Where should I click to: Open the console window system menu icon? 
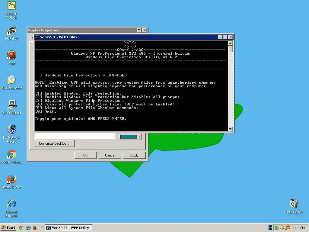(37, 37)
